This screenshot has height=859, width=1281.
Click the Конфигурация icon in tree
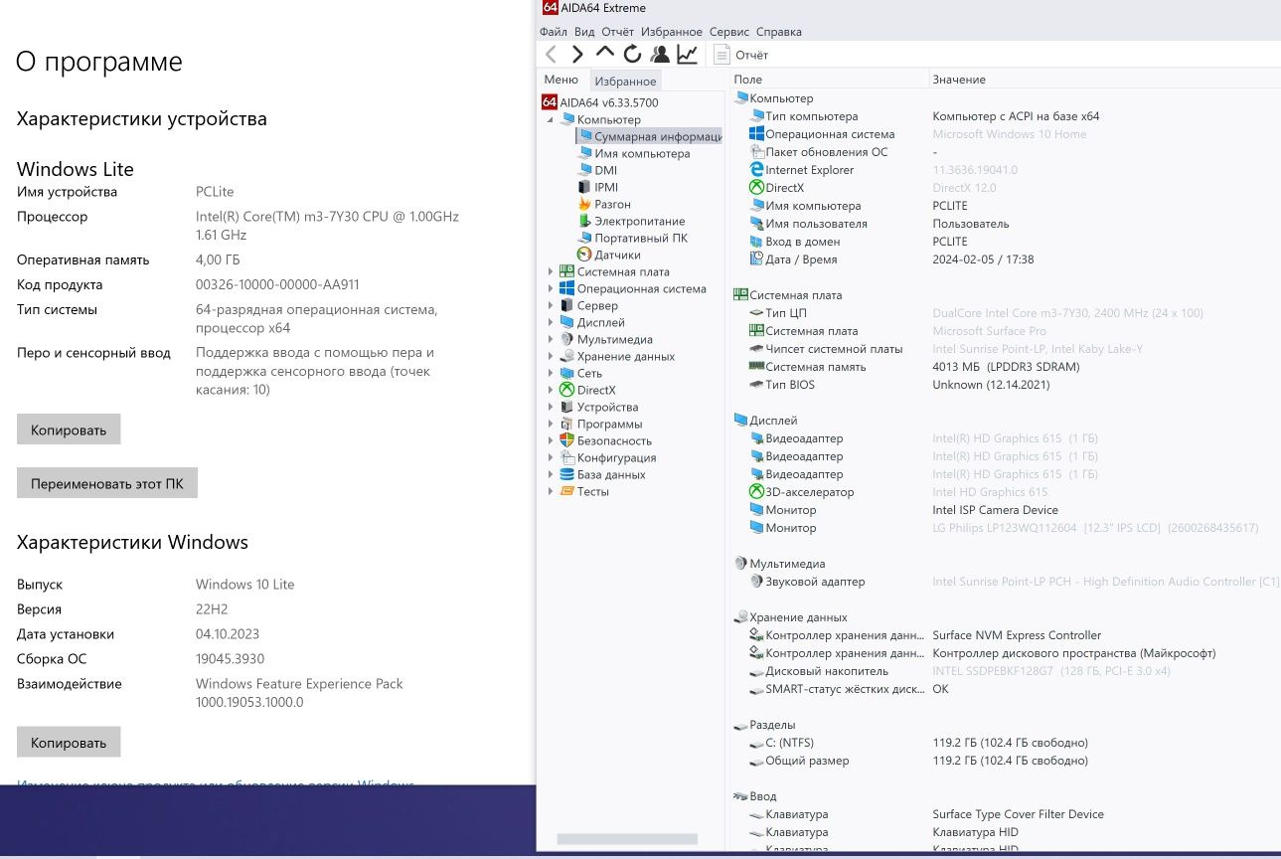coord(566,457)
